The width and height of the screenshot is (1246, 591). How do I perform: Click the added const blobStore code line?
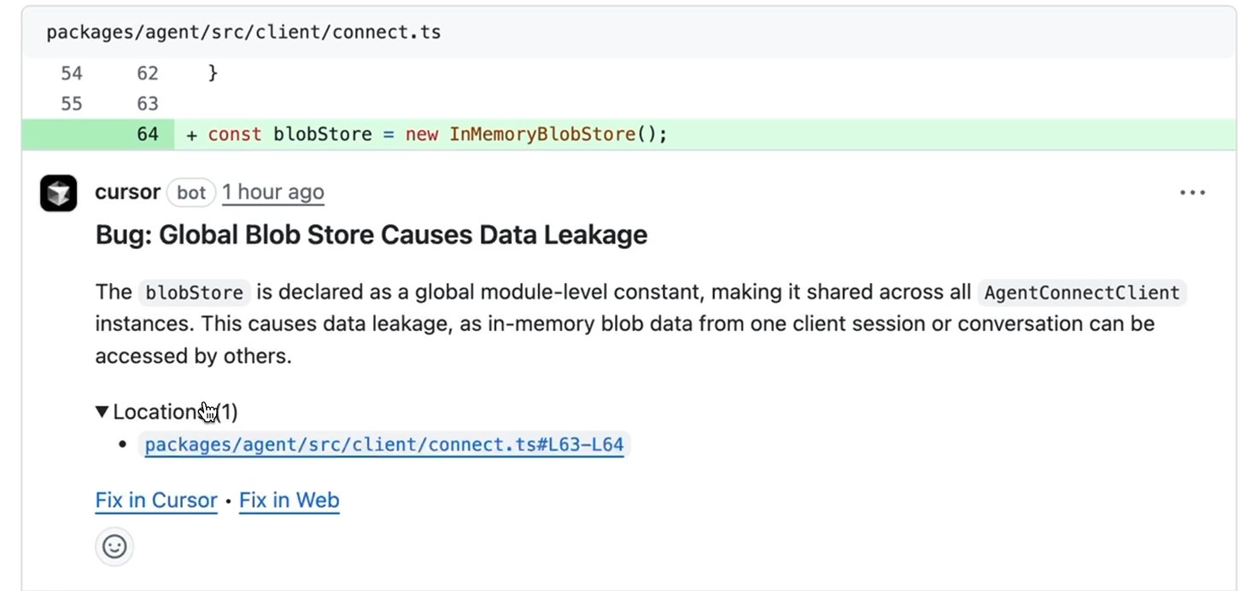pos(427,134)
